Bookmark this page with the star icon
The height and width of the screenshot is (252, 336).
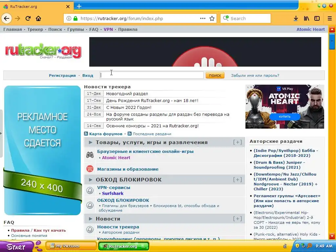(x=212, y=18)
